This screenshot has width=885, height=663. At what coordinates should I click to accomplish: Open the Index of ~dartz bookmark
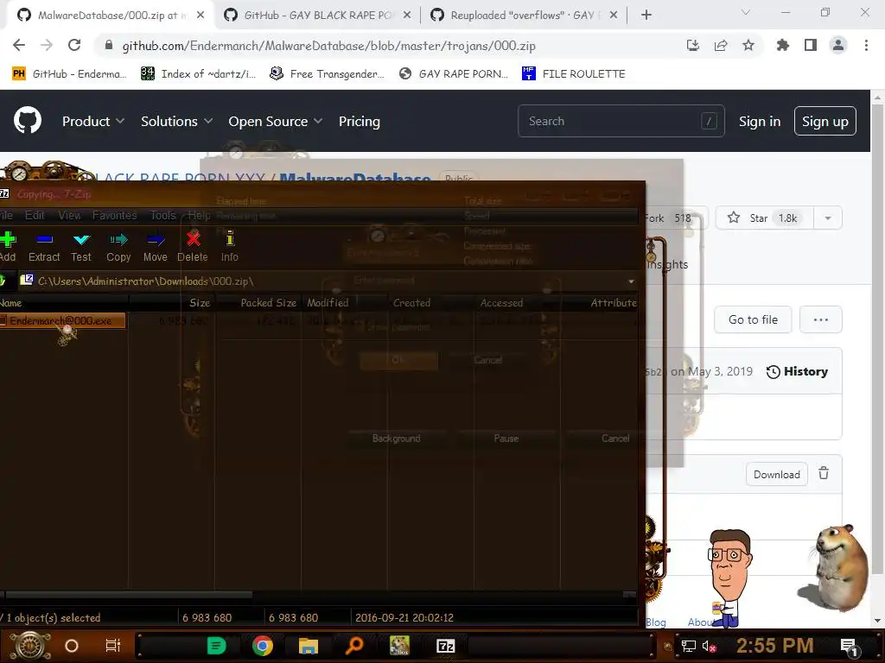(x=198, y=74)
